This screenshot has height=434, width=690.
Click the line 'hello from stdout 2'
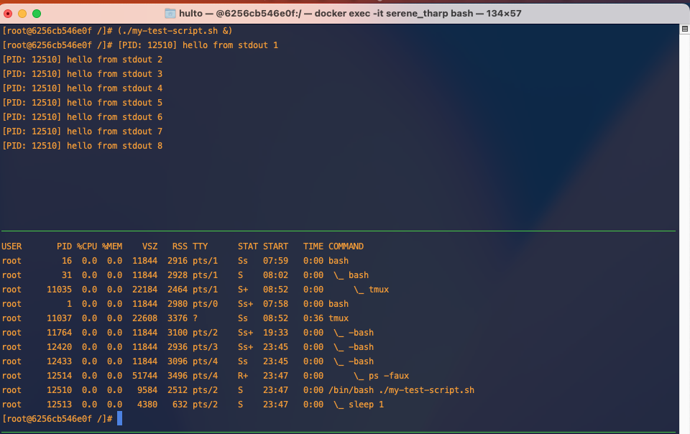click(x=114, y=60)
